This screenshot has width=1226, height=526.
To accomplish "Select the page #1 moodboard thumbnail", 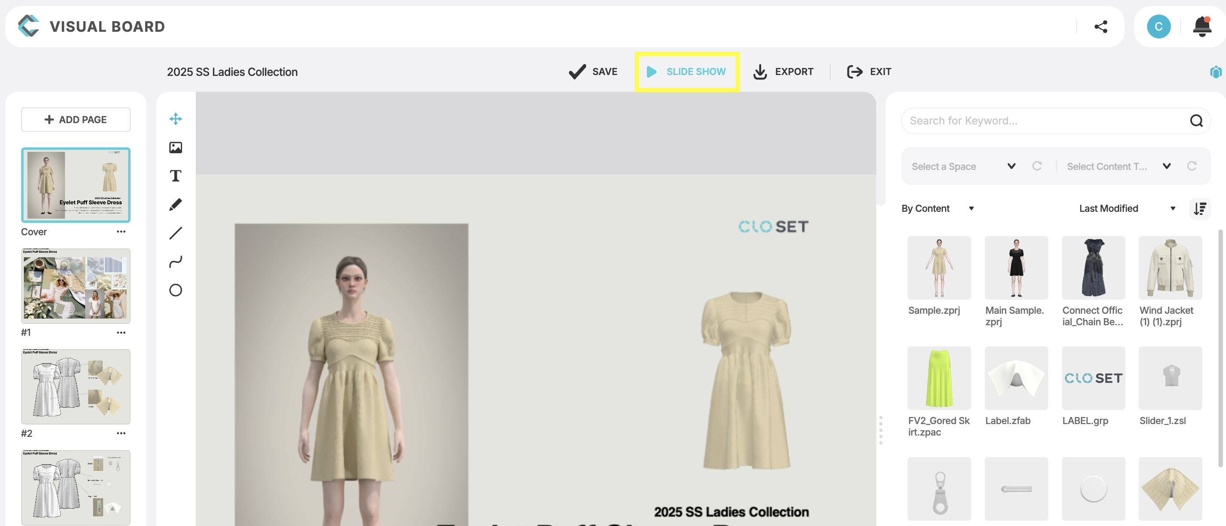I will point(76,286).
